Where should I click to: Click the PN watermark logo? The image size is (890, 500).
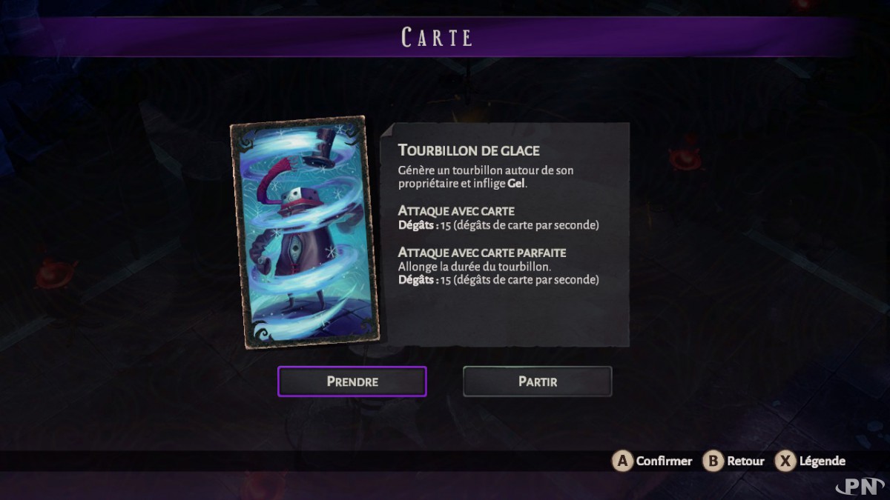859,484
